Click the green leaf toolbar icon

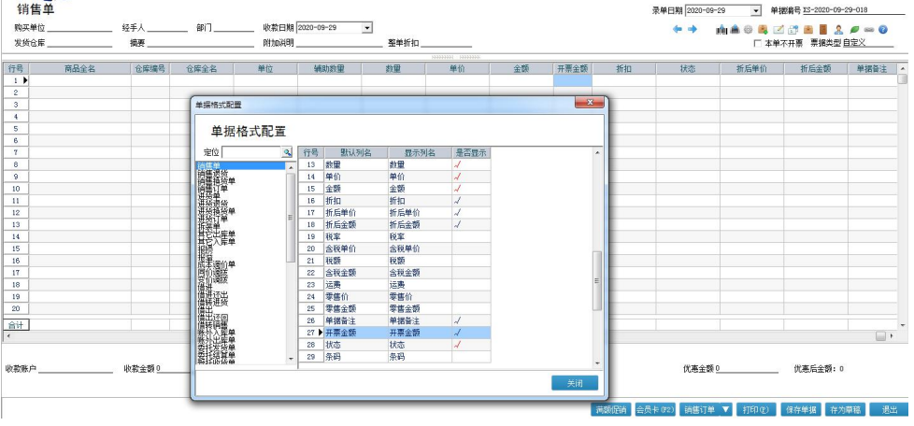tap(854, 29)
